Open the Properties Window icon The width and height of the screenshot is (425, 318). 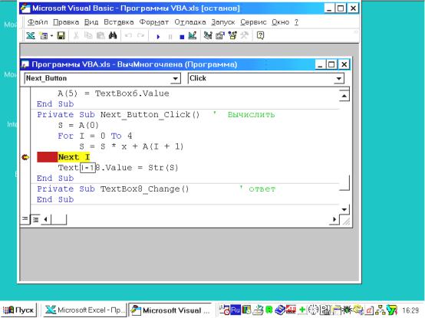click(220, 35)
